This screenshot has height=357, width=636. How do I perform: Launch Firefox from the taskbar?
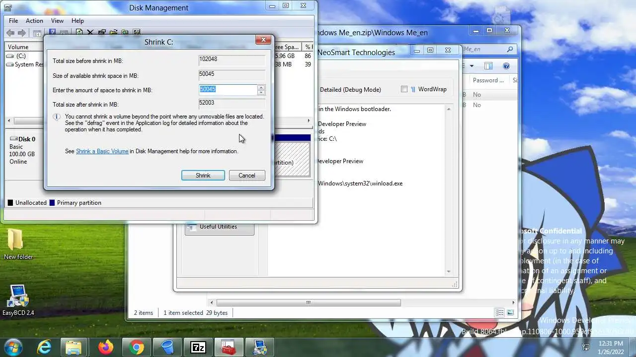[105, 347]
